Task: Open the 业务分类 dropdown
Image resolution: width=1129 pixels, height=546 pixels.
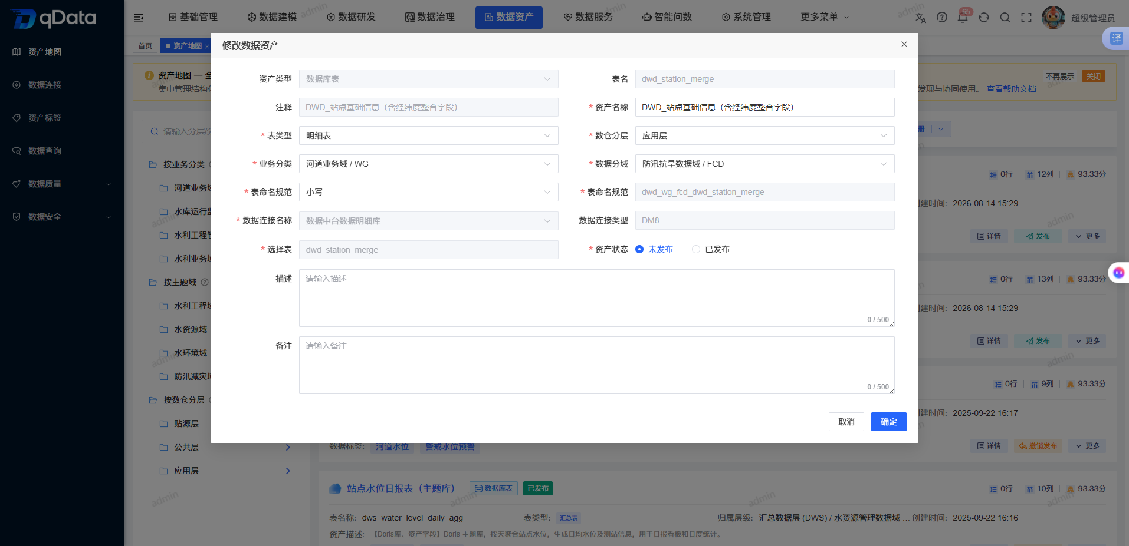Action: tap(429, 164)
